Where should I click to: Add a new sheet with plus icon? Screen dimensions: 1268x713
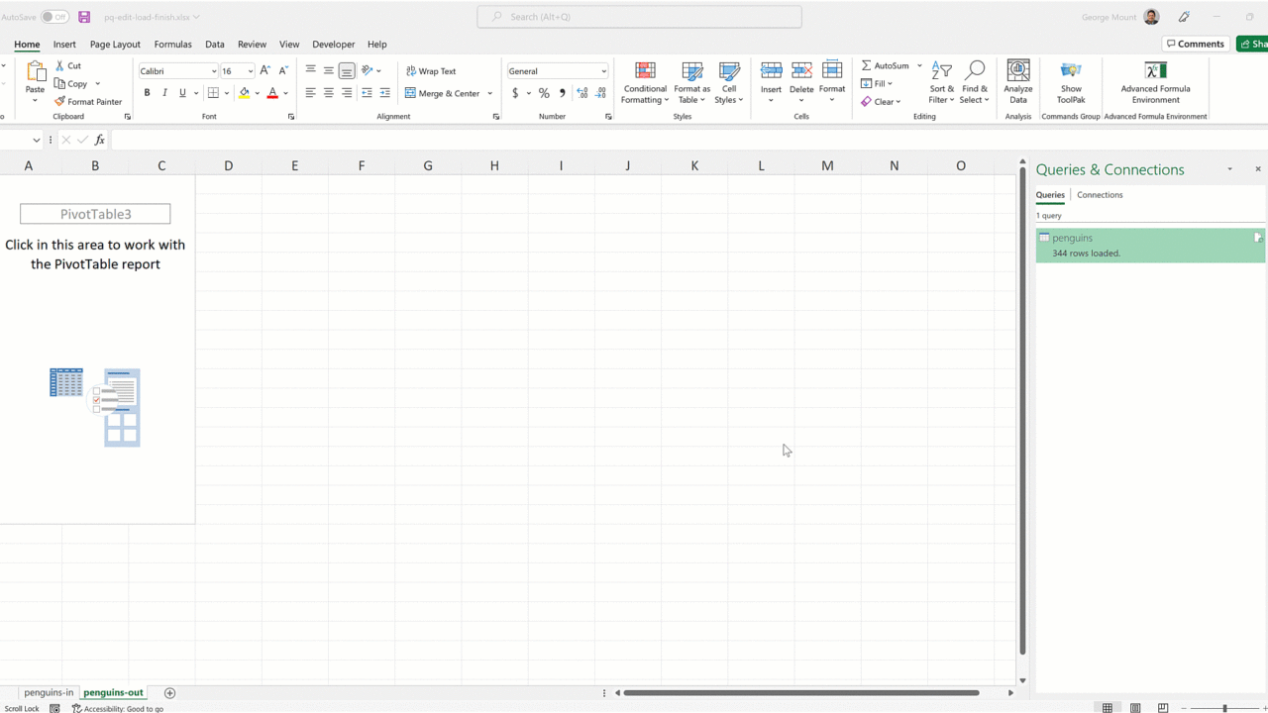click(x=169, y=693)
